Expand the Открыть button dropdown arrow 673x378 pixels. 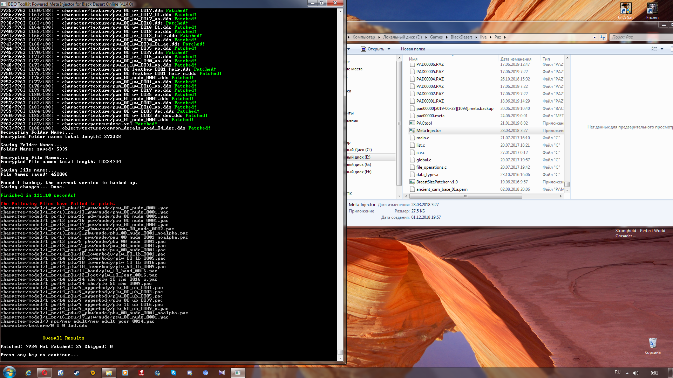pyautogui.click(x=389, y=49)
